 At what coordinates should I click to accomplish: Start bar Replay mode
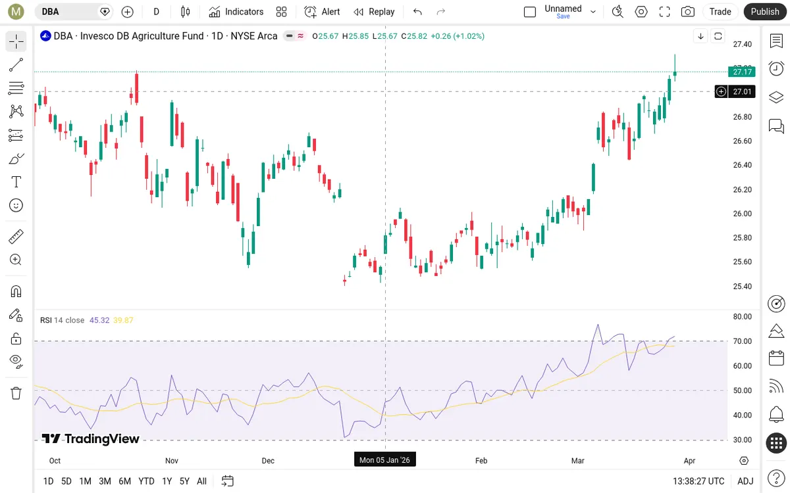[374, 11]
